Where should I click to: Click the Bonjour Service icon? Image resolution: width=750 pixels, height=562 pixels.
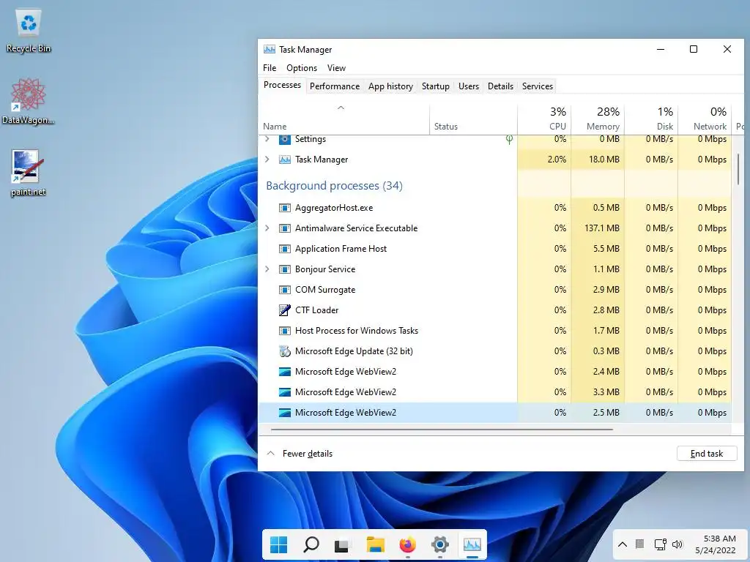[285, 269]
